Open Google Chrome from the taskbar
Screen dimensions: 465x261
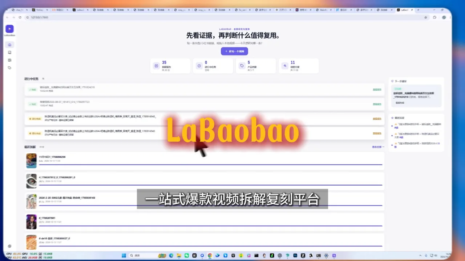click(x=210, y=256)
